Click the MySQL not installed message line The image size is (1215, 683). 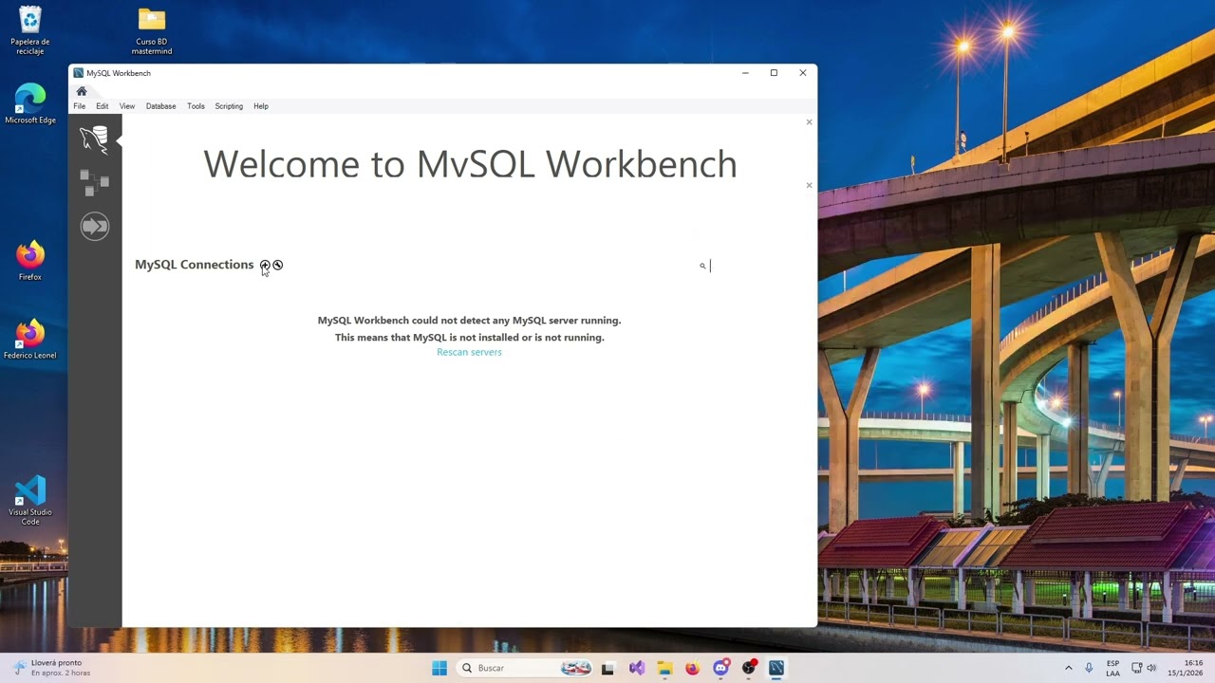(x=469, y=338)
